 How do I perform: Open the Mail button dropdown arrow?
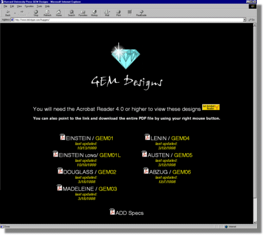(109, 11)
